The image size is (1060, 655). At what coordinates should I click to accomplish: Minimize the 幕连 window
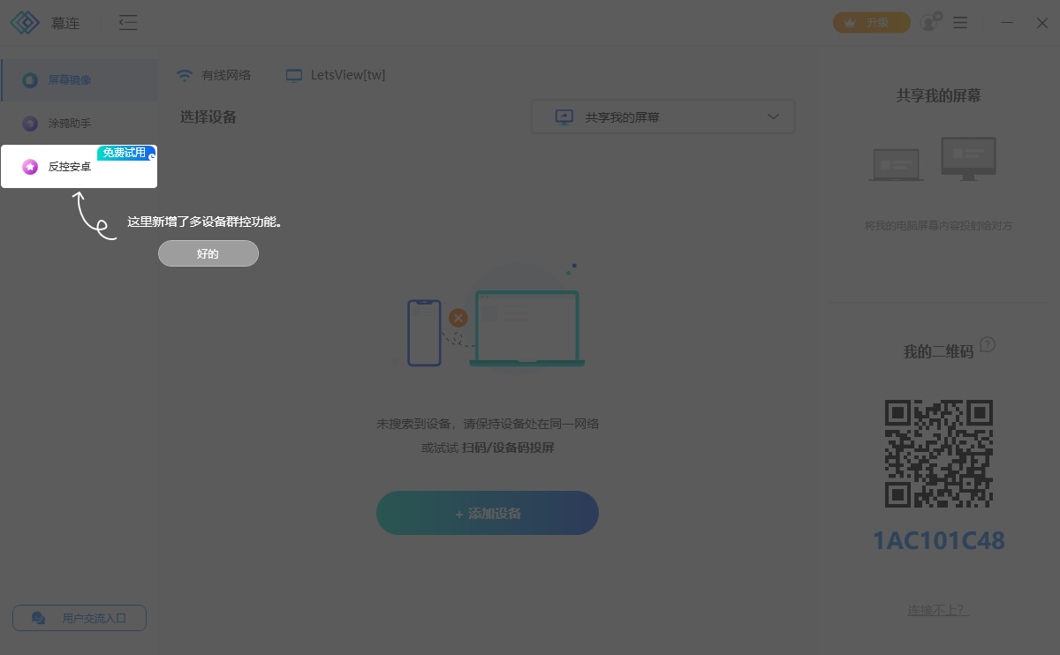pos(1007,23)
